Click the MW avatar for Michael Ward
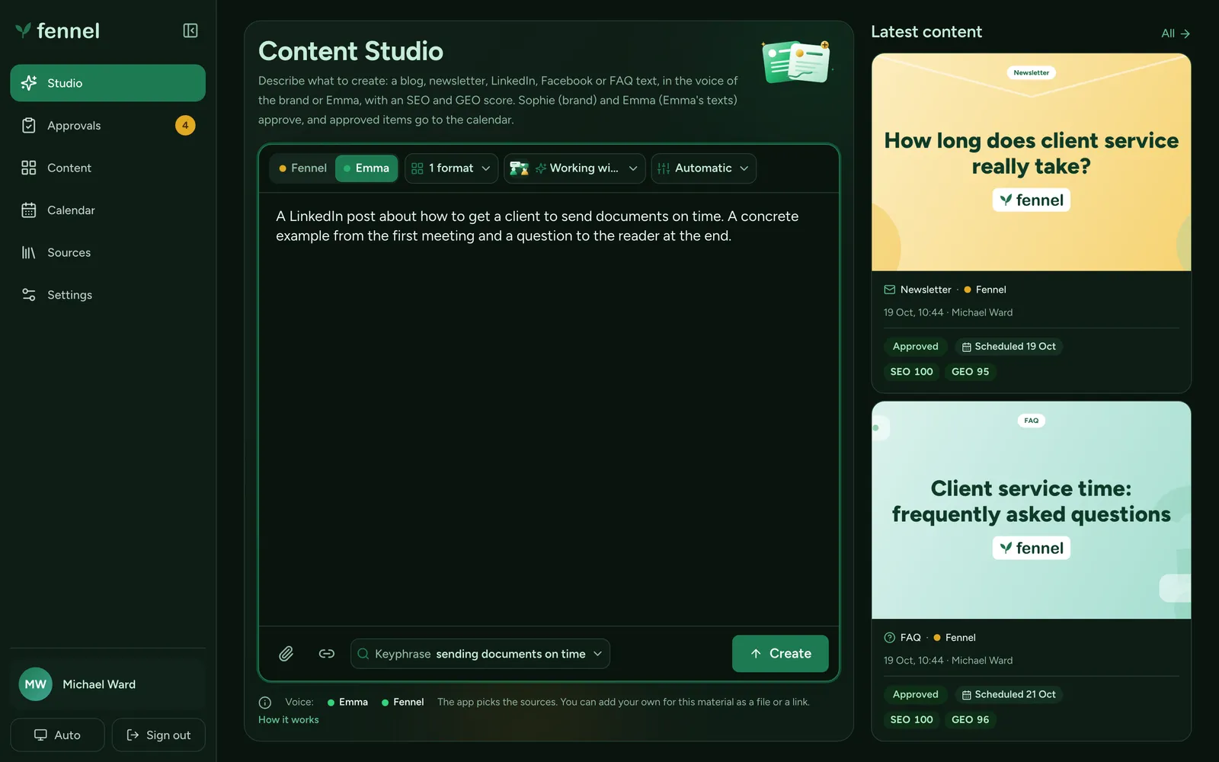 [x=36, y=684]
